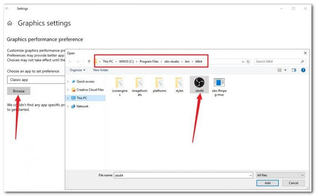Click 64bit in address path
The image size is (316, 196).
click(199, 62)
